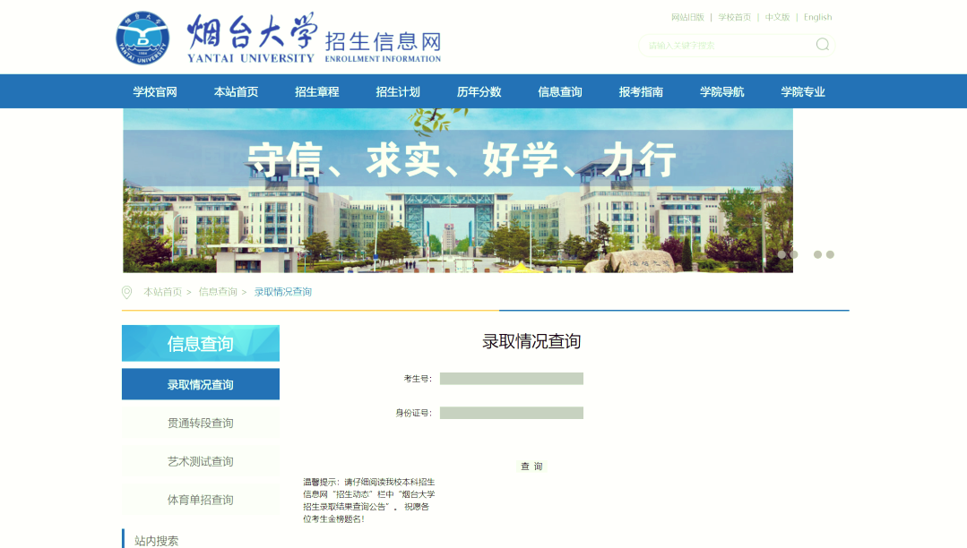Click the 考生号 input field

click(511, 378)
